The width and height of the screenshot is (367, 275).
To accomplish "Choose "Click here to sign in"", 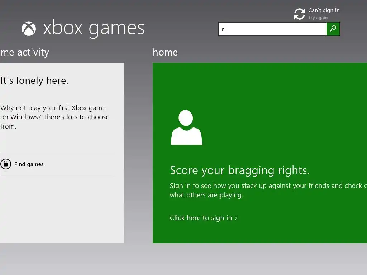I will (x=201, y=218).
